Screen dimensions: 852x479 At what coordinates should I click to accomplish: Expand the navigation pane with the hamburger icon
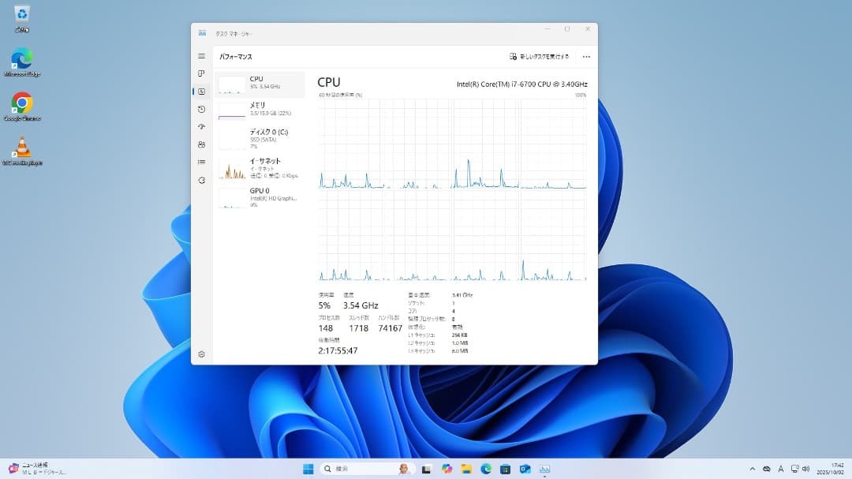point(201,56)
